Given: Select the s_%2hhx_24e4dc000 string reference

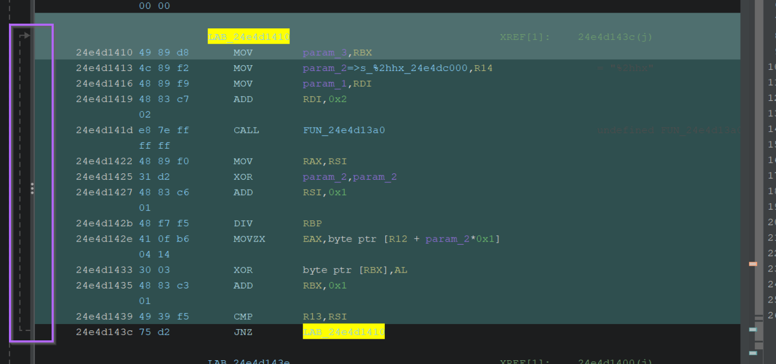Looking at the screenshot, I should [398, 68].
